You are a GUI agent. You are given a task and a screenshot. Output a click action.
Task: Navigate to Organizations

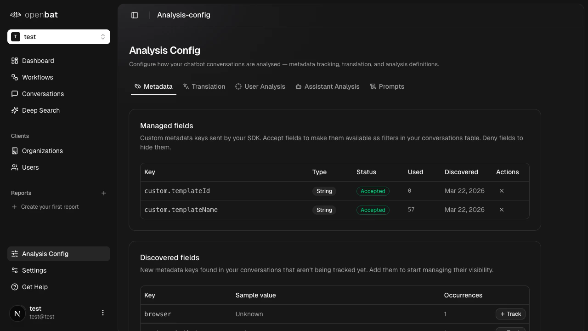(42, 151)
